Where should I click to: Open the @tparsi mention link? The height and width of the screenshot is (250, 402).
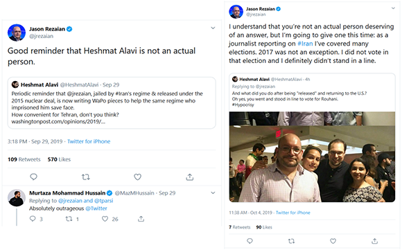coord(103,201)
